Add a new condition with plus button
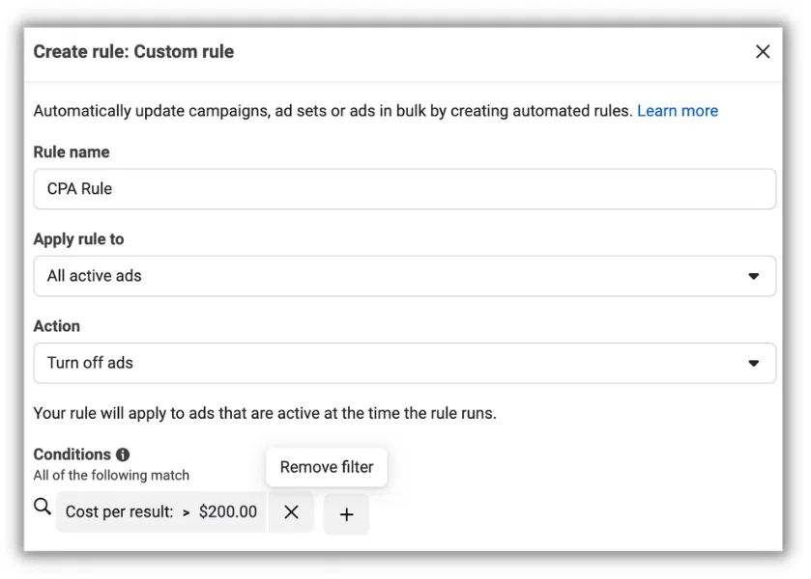 pyautogui.click(x=347, y=514)
